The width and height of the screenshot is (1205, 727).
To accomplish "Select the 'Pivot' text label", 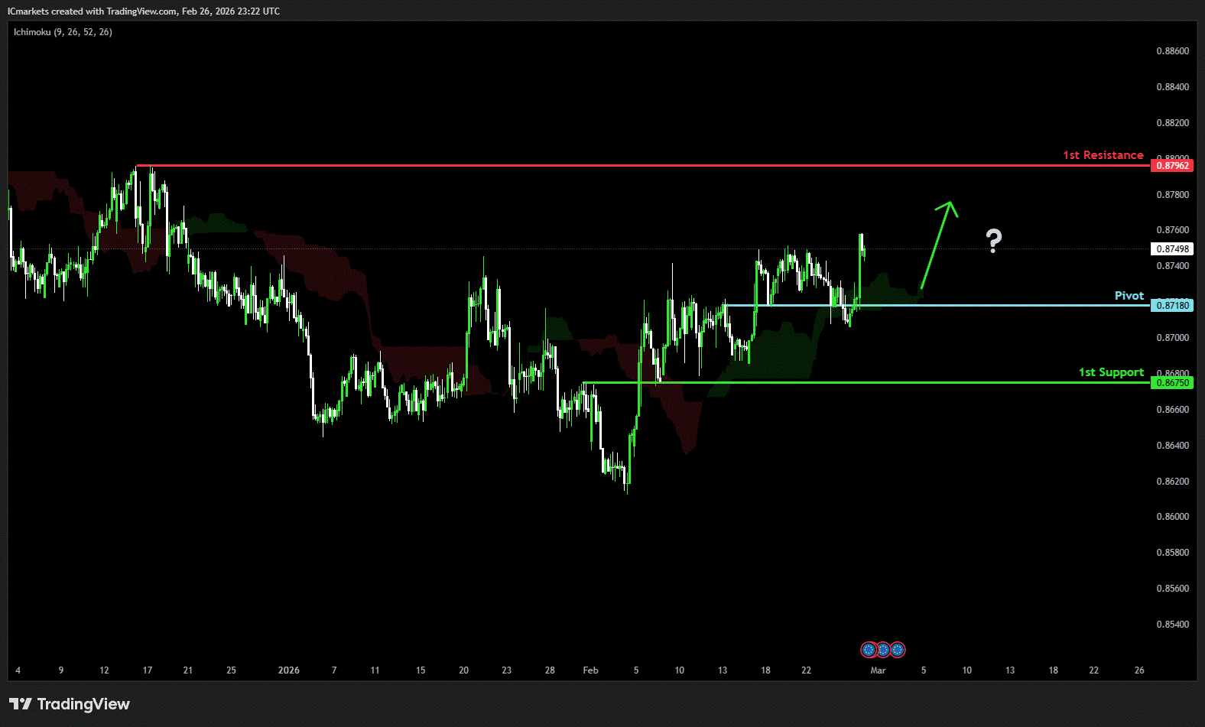I will point(1129,296).
